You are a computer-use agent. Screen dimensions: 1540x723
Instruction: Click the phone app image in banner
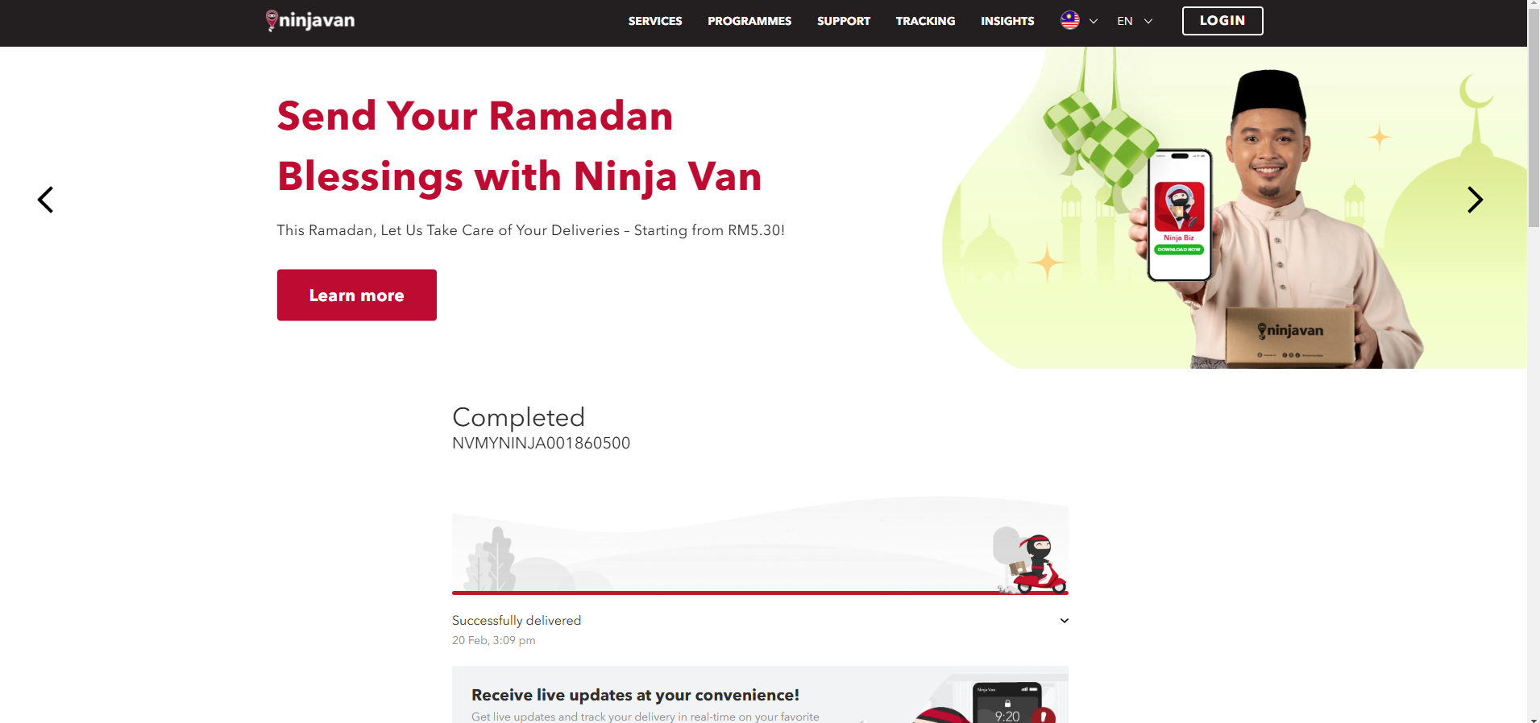tap(1180, 215)
